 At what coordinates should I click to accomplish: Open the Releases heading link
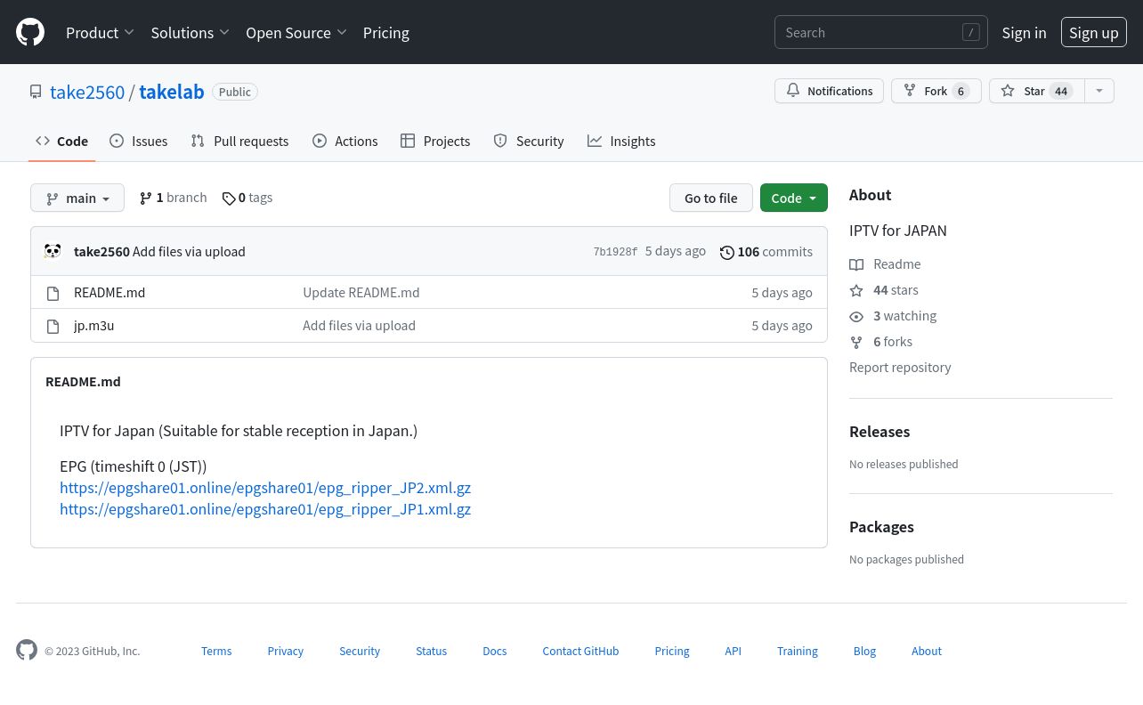[x=880, y=432]
